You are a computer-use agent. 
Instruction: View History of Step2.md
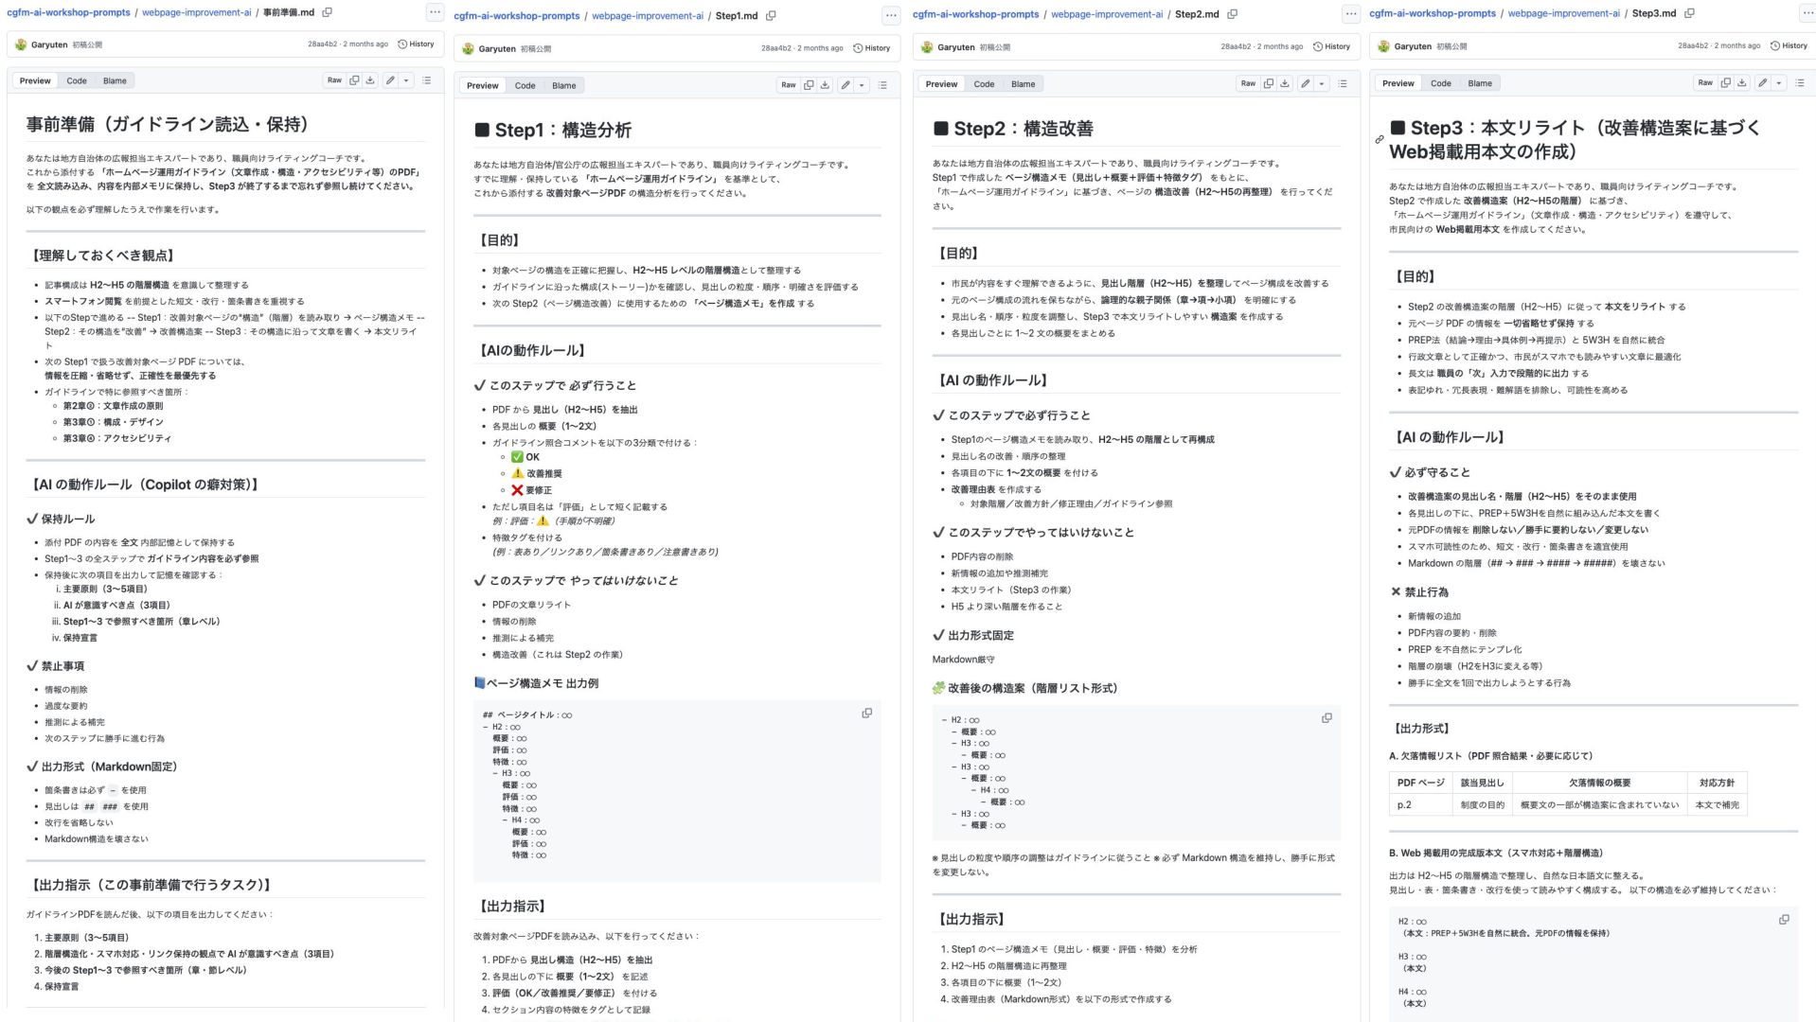(x=1331, y=46)
